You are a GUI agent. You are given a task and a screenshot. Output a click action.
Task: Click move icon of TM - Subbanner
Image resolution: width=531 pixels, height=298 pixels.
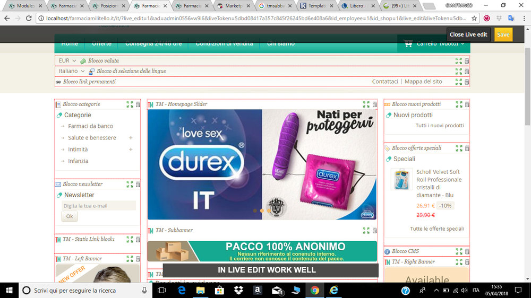pos(366,230)
